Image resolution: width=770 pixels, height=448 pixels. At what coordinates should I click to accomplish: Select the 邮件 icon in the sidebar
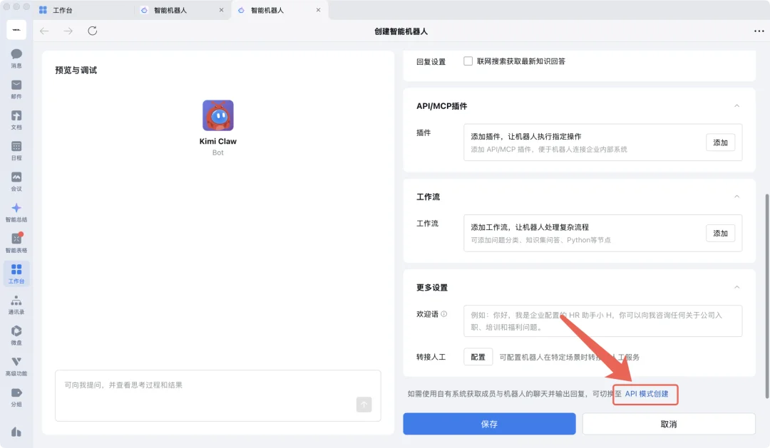(x=16, y=87)
